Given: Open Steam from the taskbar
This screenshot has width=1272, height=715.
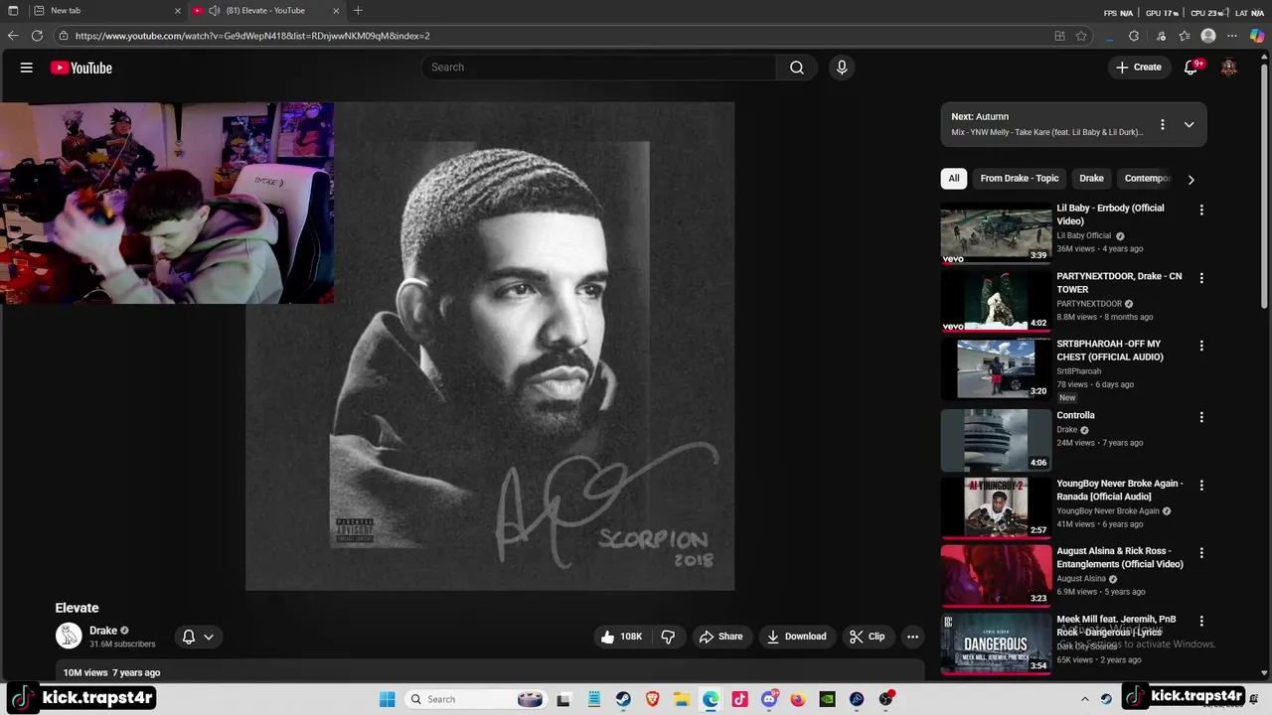Looking at the screenshot, I should (623, 699).
